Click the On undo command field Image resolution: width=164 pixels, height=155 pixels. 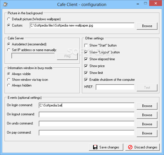pyautogui.click(x=87, y=124)
